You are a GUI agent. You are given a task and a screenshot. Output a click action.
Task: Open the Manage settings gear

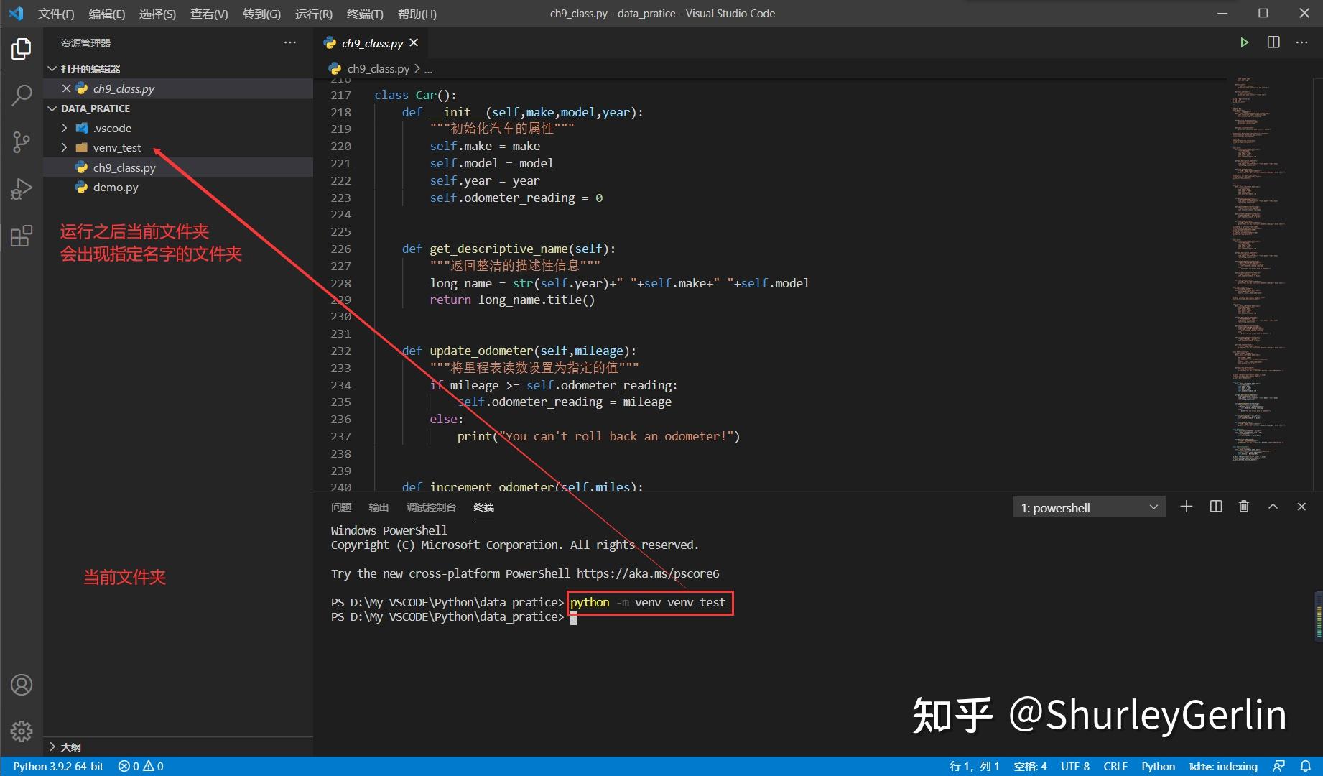(x=21, y=731)
